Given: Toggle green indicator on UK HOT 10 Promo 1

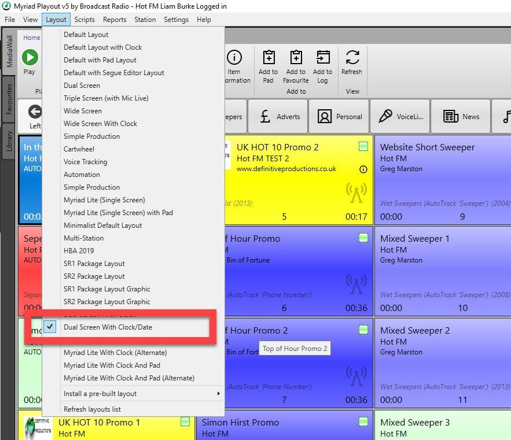Looking at the screenshot, I should [185, 421].
